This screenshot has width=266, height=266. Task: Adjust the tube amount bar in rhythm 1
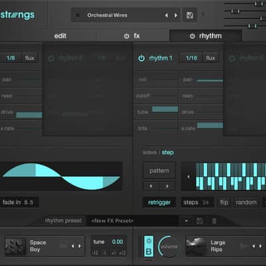click(x=165, y=109)
